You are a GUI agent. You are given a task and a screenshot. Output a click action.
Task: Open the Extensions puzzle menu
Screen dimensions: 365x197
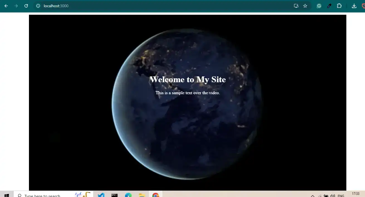point(339,6)
